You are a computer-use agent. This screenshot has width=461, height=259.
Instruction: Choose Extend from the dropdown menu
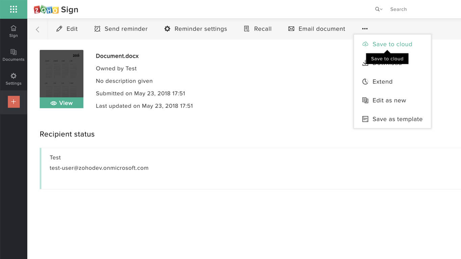pyautogui.click(x=392, y=82)
